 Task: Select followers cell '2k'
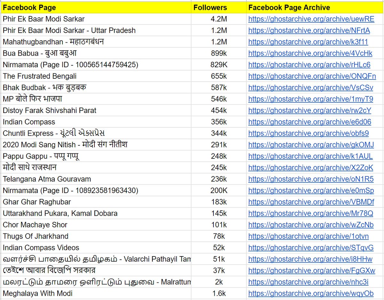[219, 282]
